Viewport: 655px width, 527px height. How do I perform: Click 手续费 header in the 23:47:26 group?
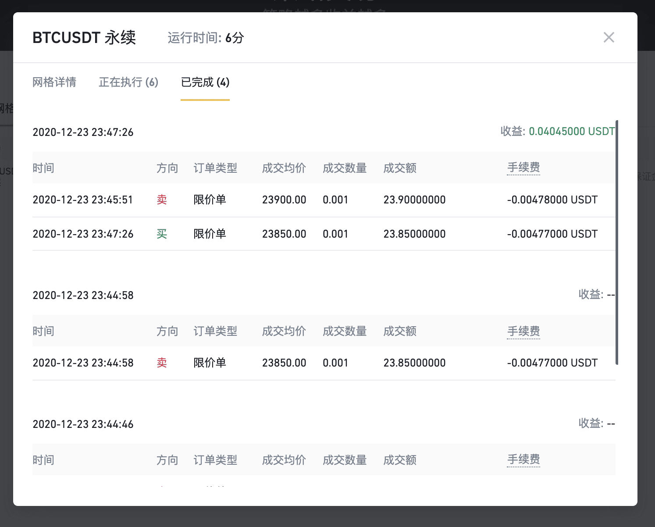pyautogui.click(x=523, y=167)
